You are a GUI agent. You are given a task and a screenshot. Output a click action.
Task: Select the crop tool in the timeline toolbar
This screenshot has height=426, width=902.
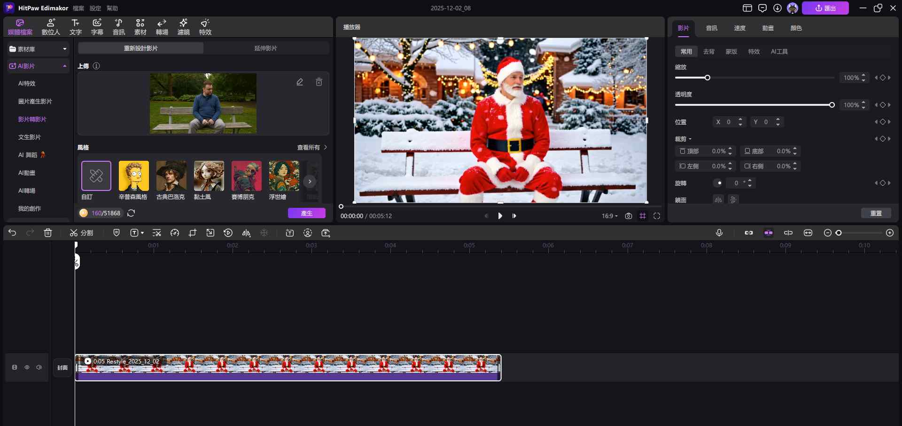193,233
